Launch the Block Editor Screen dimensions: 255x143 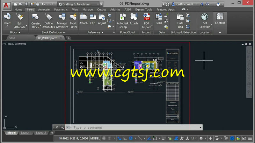coord(73,21)
